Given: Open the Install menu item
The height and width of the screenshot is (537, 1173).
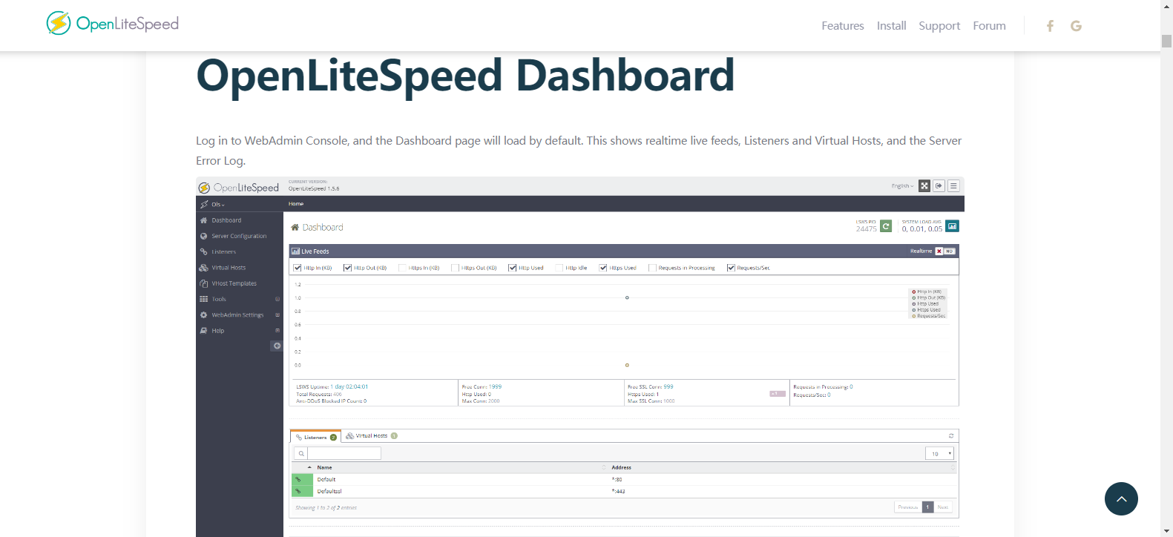Looking at the screenshot, I should [x=891, y=26].
